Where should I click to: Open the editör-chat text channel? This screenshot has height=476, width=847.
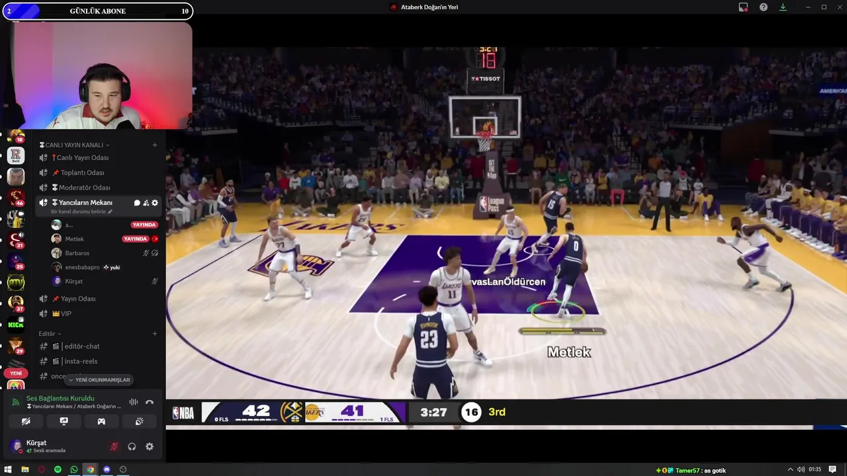pos(99,346)
